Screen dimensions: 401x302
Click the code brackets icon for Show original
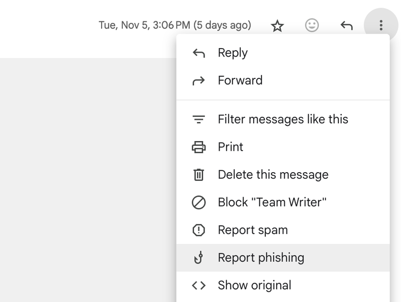pyautogui.click(x=199, y=285)
